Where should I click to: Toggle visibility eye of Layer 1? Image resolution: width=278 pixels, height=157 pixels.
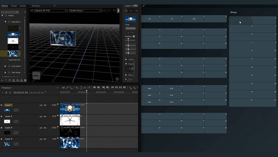45,105
